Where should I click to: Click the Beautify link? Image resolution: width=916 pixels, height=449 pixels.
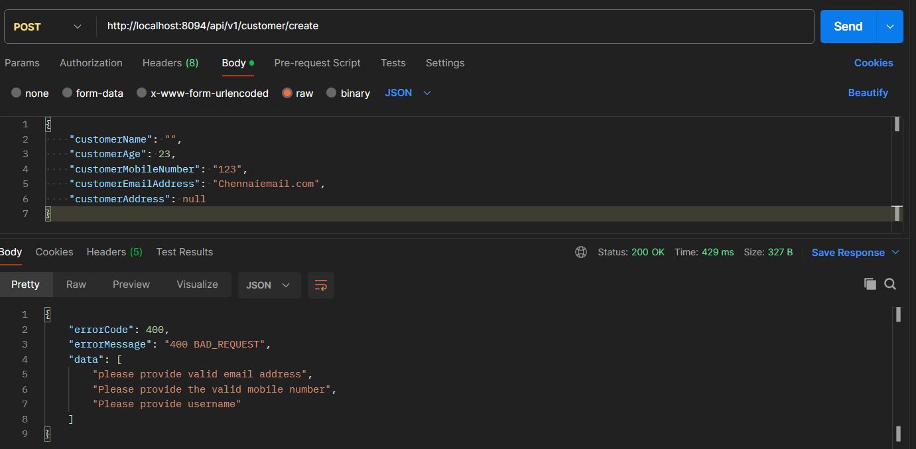[868, 93]
